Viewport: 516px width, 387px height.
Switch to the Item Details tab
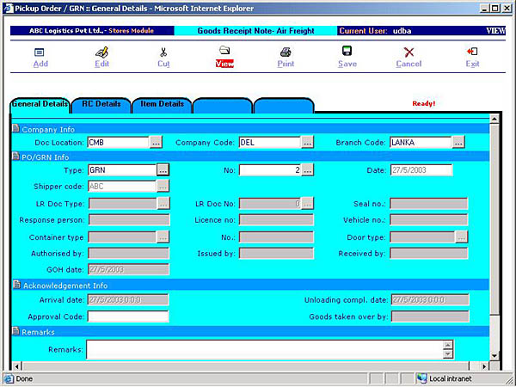[x=162, y=105]
